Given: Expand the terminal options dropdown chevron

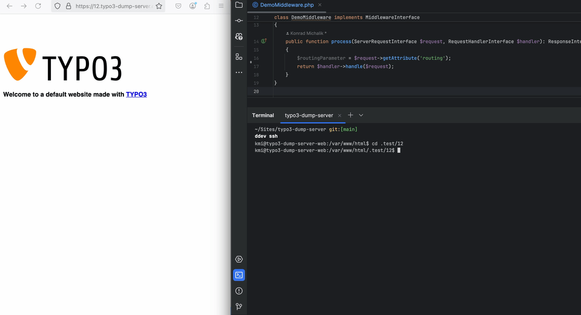Looking at the screenshot, I should 361,115.
